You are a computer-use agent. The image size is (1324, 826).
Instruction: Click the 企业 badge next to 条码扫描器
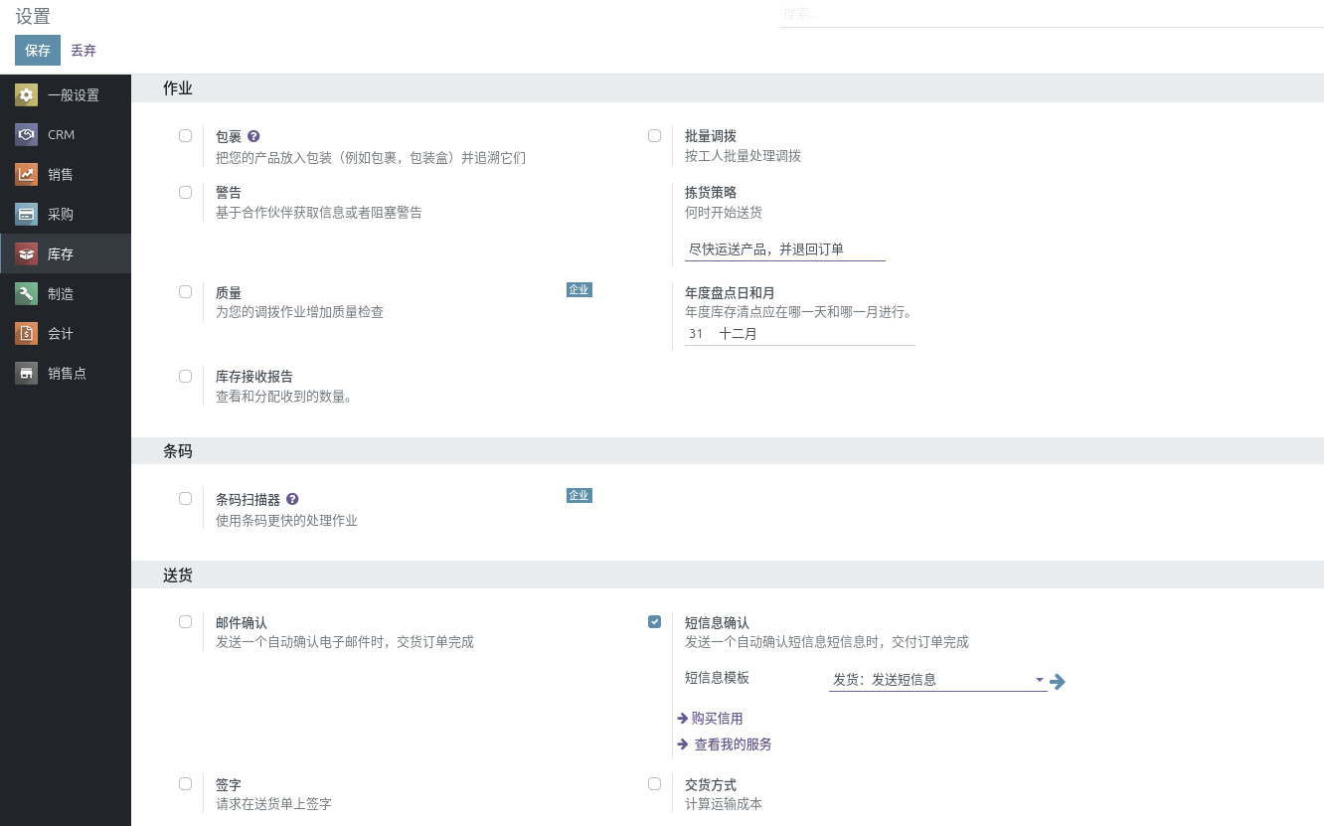click(579, 496)
